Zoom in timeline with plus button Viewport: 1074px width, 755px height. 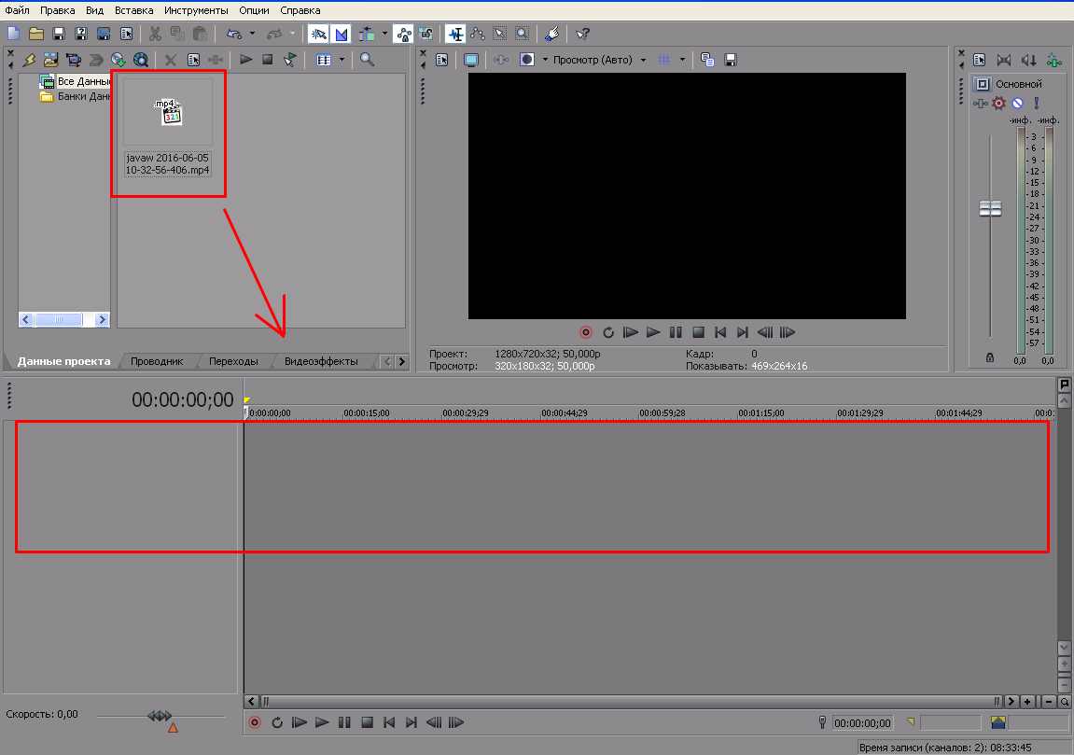[1027, 702]
